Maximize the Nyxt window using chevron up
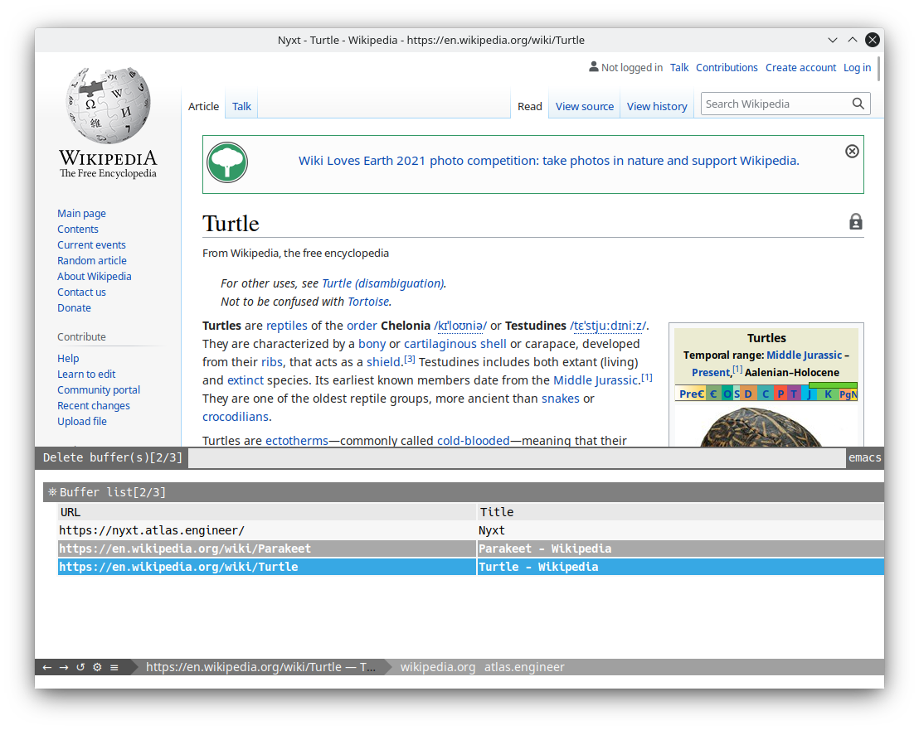Viewport: 919px width, 730px height. click(853, 40)
